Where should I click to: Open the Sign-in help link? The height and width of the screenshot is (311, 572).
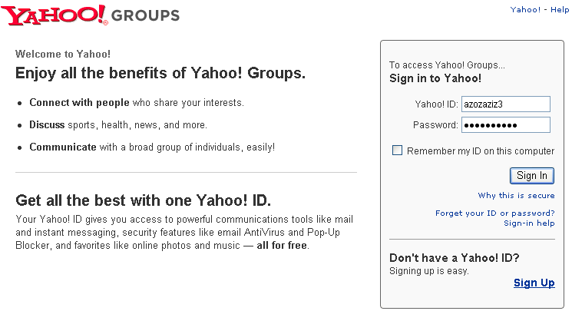[x=529, y=223]
